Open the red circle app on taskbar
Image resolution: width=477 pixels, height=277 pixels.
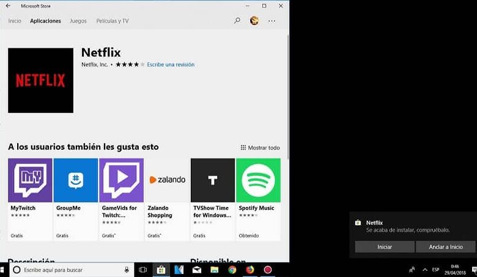click(268, 270)
